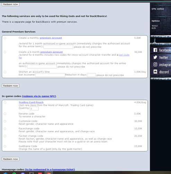
Task: Click the Guildname Code 15,00€ price
Action: 138,146
